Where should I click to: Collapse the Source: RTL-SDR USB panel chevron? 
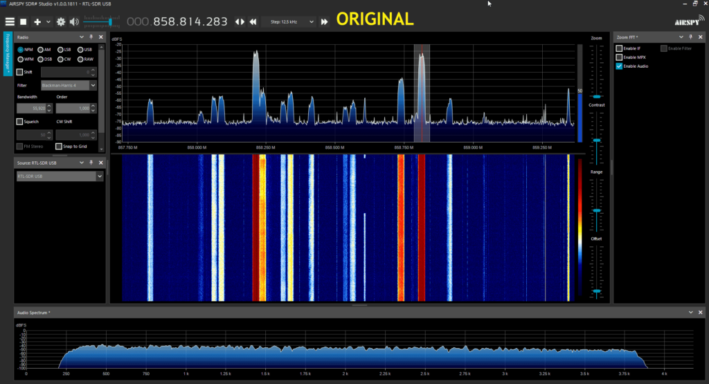pyautogui.click(x=82, y=163)
